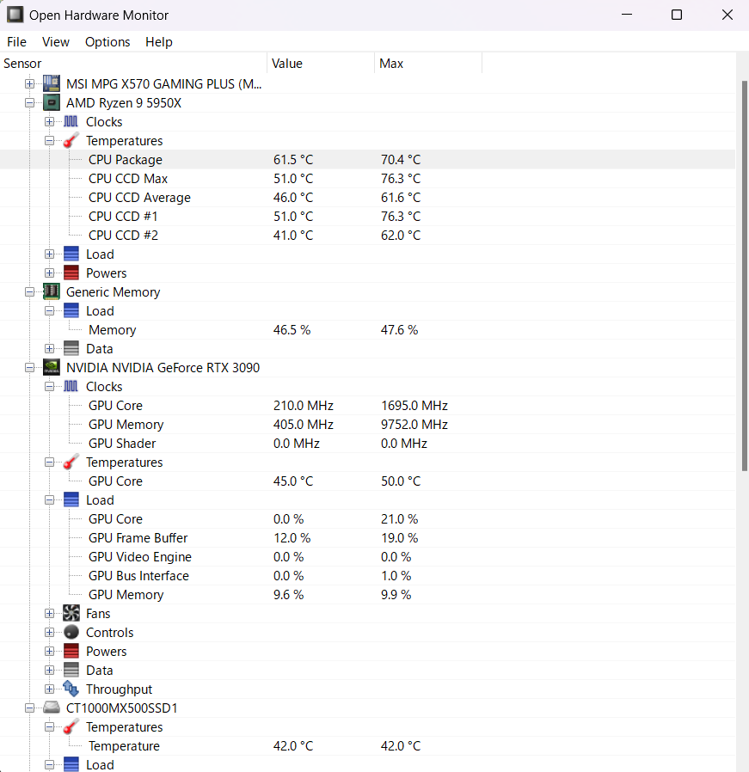Screen dimensions: 749x772
Task: Click the Generic Memory Data gray icon
Action: click(71, 348)
